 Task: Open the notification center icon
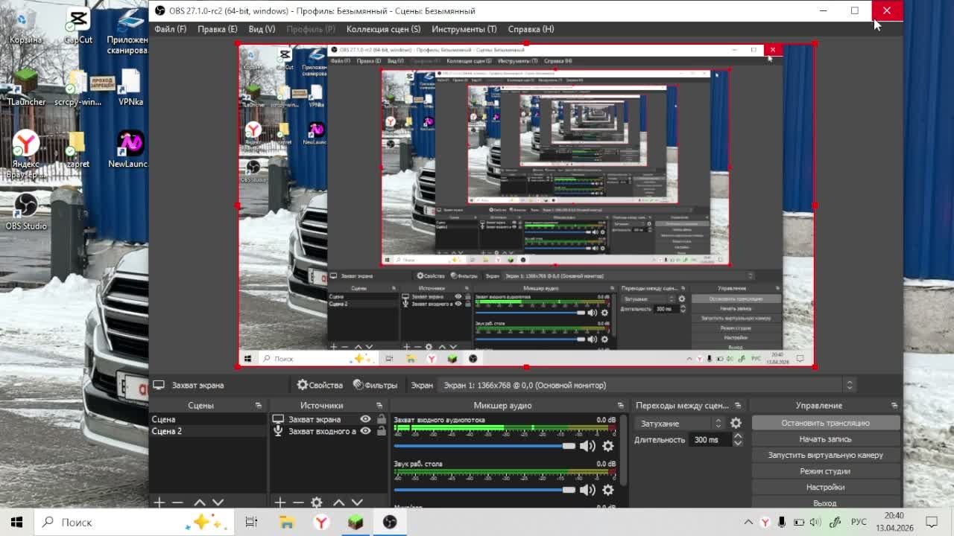(932, 522)
